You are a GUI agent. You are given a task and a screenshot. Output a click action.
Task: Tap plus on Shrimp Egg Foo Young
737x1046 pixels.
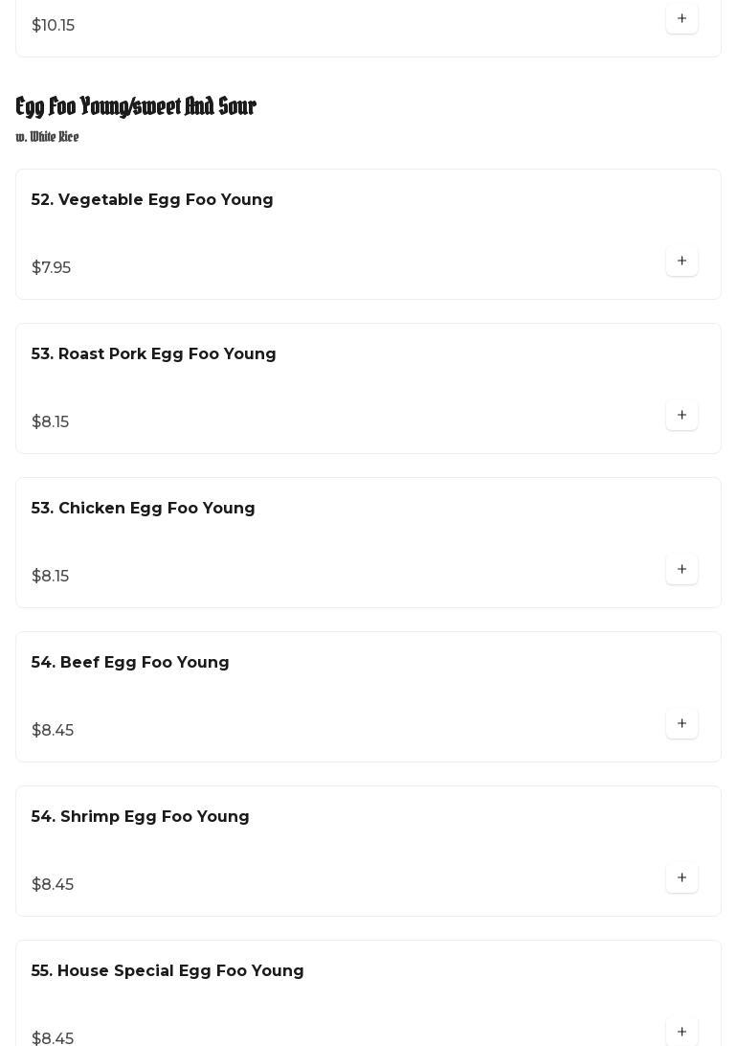[x=681, y=878]
